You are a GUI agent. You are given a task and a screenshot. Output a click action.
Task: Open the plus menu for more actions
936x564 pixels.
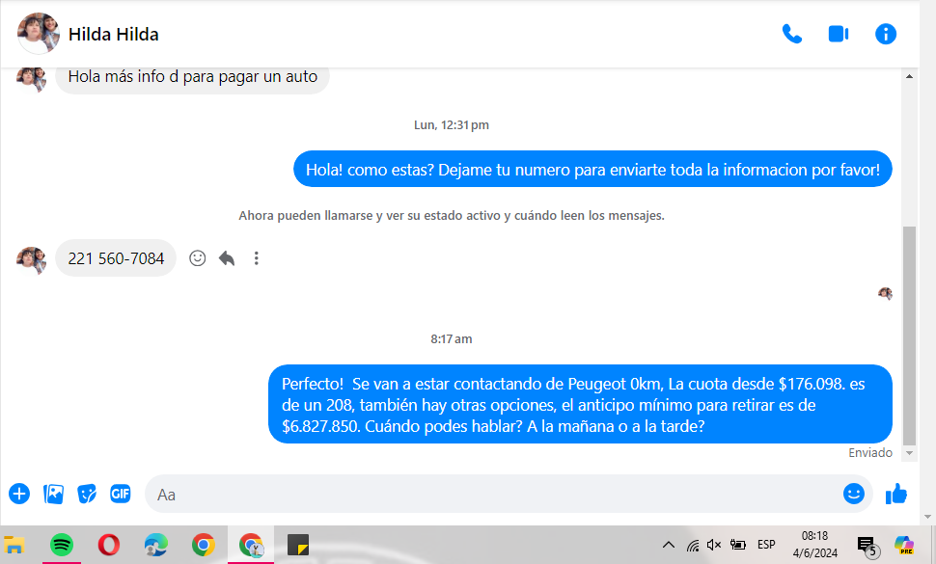[19, 494]
